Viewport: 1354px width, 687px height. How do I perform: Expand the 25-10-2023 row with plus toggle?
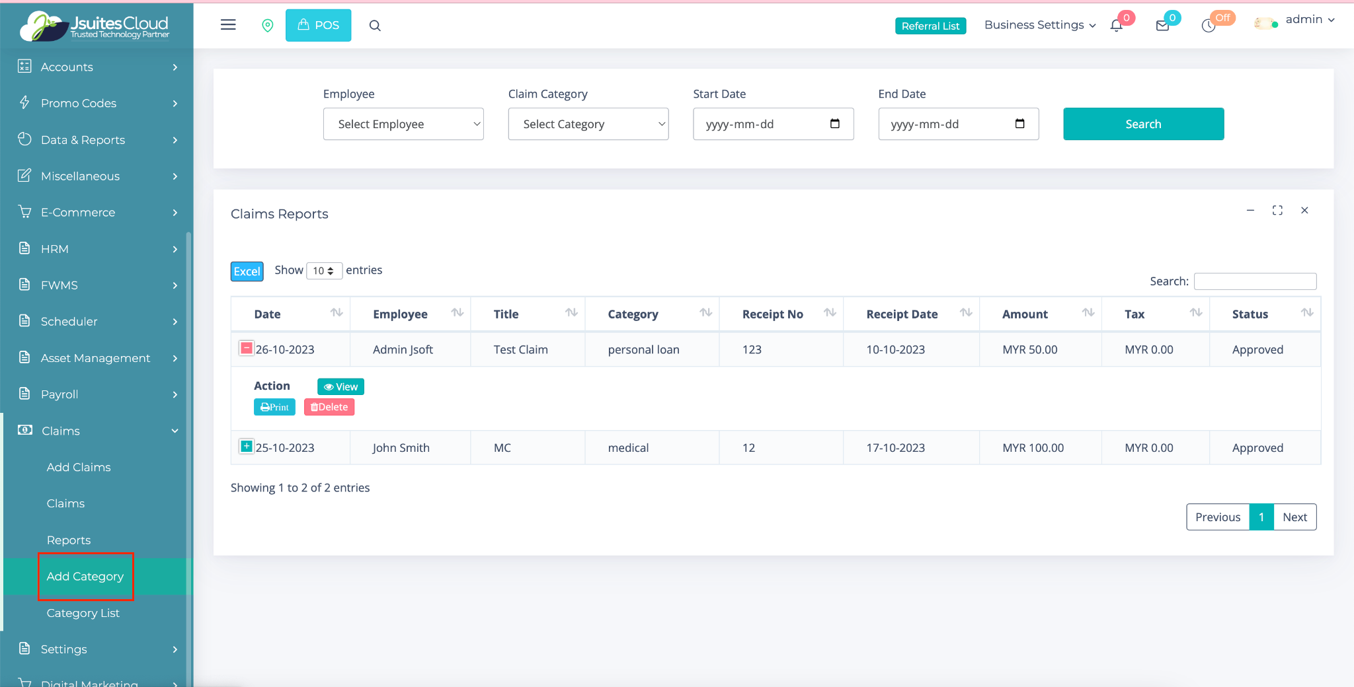246,447
